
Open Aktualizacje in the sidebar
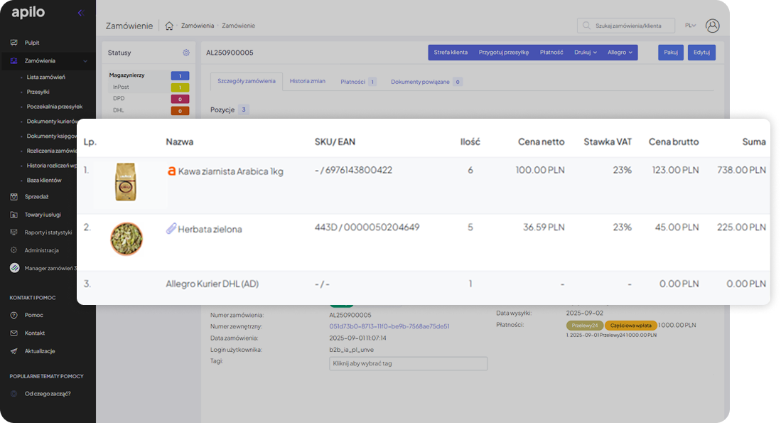coord(40,350)
